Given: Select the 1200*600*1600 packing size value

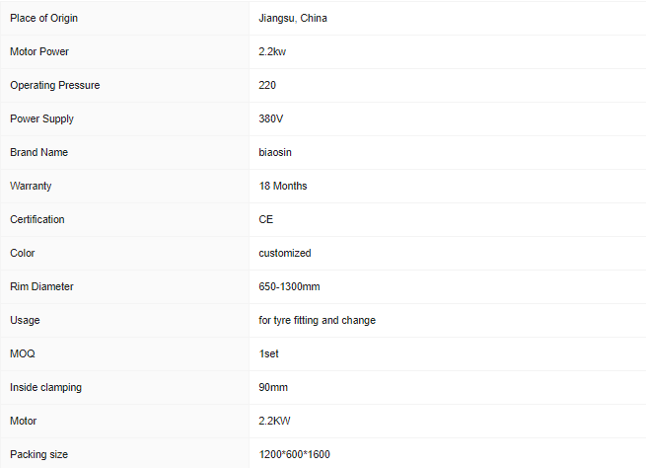Looking at the screenshot, I should pos(295,454).
